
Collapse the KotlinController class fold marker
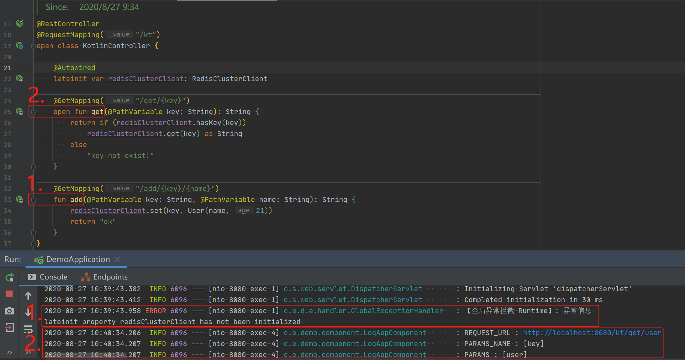pos(33,46)
